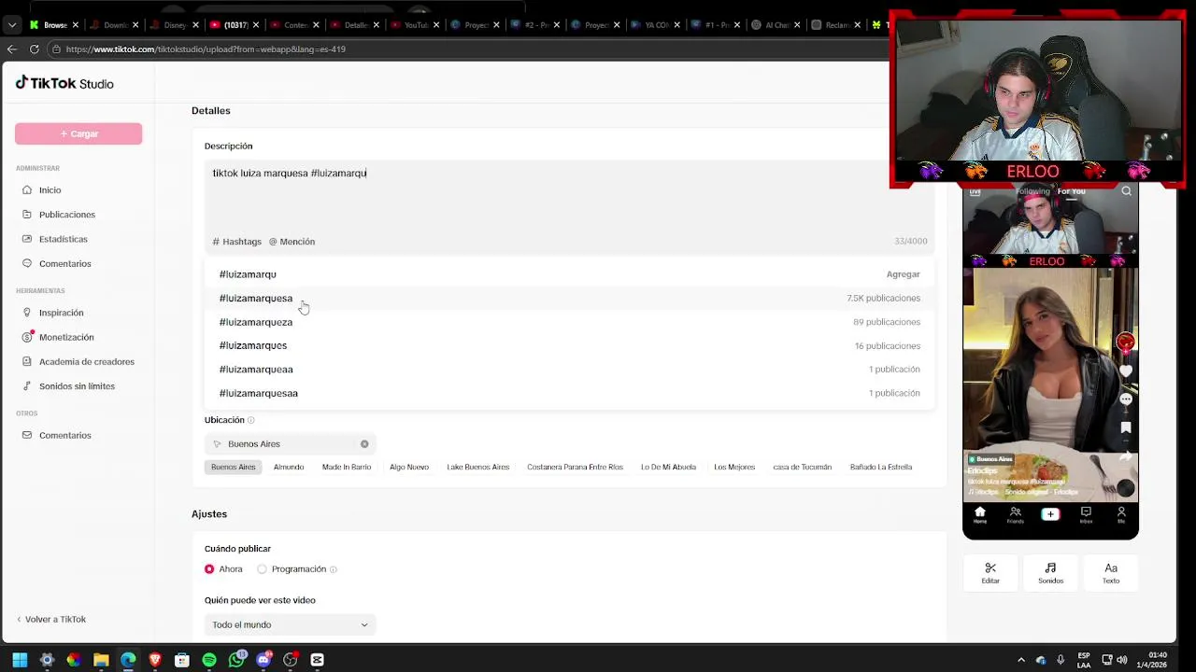Clear the Buenos Aires location field

coord(364,444)
